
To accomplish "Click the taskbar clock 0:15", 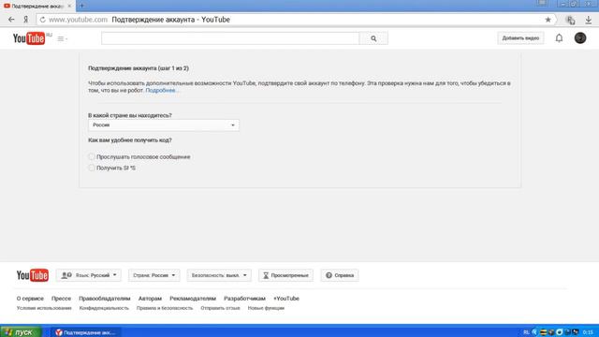I will 588,332.
